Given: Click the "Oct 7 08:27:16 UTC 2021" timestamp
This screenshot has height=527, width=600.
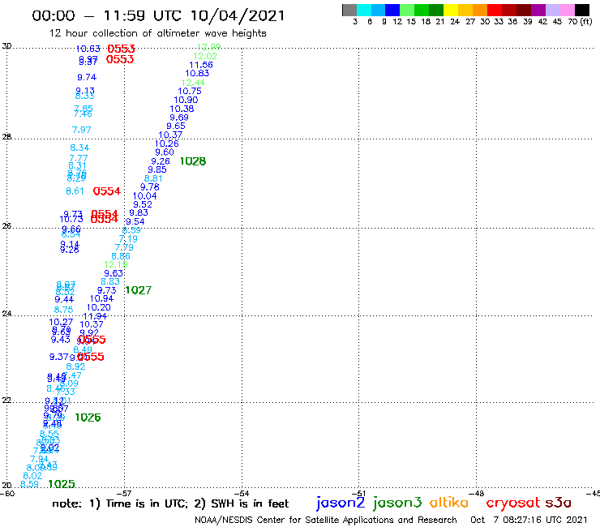Looking at the screenshot, I should click(529, 520).
